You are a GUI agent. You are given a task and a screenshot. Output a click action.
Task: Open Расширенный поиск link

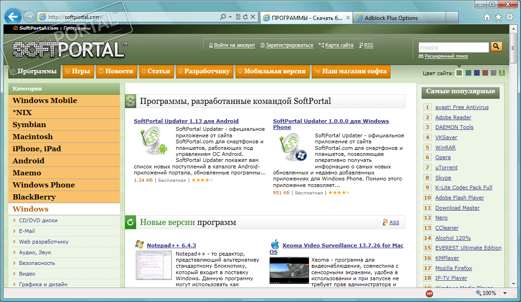coord(446,56)
